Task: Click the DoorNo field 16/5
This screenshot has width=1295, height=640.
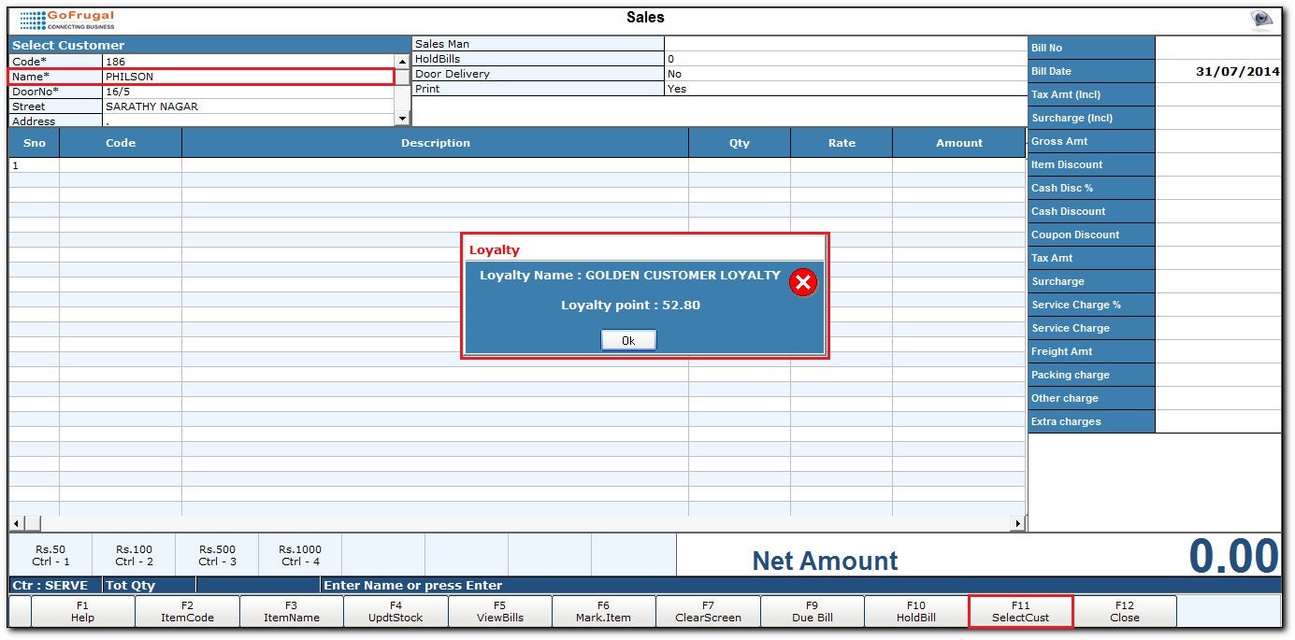Action: [249, 92]
